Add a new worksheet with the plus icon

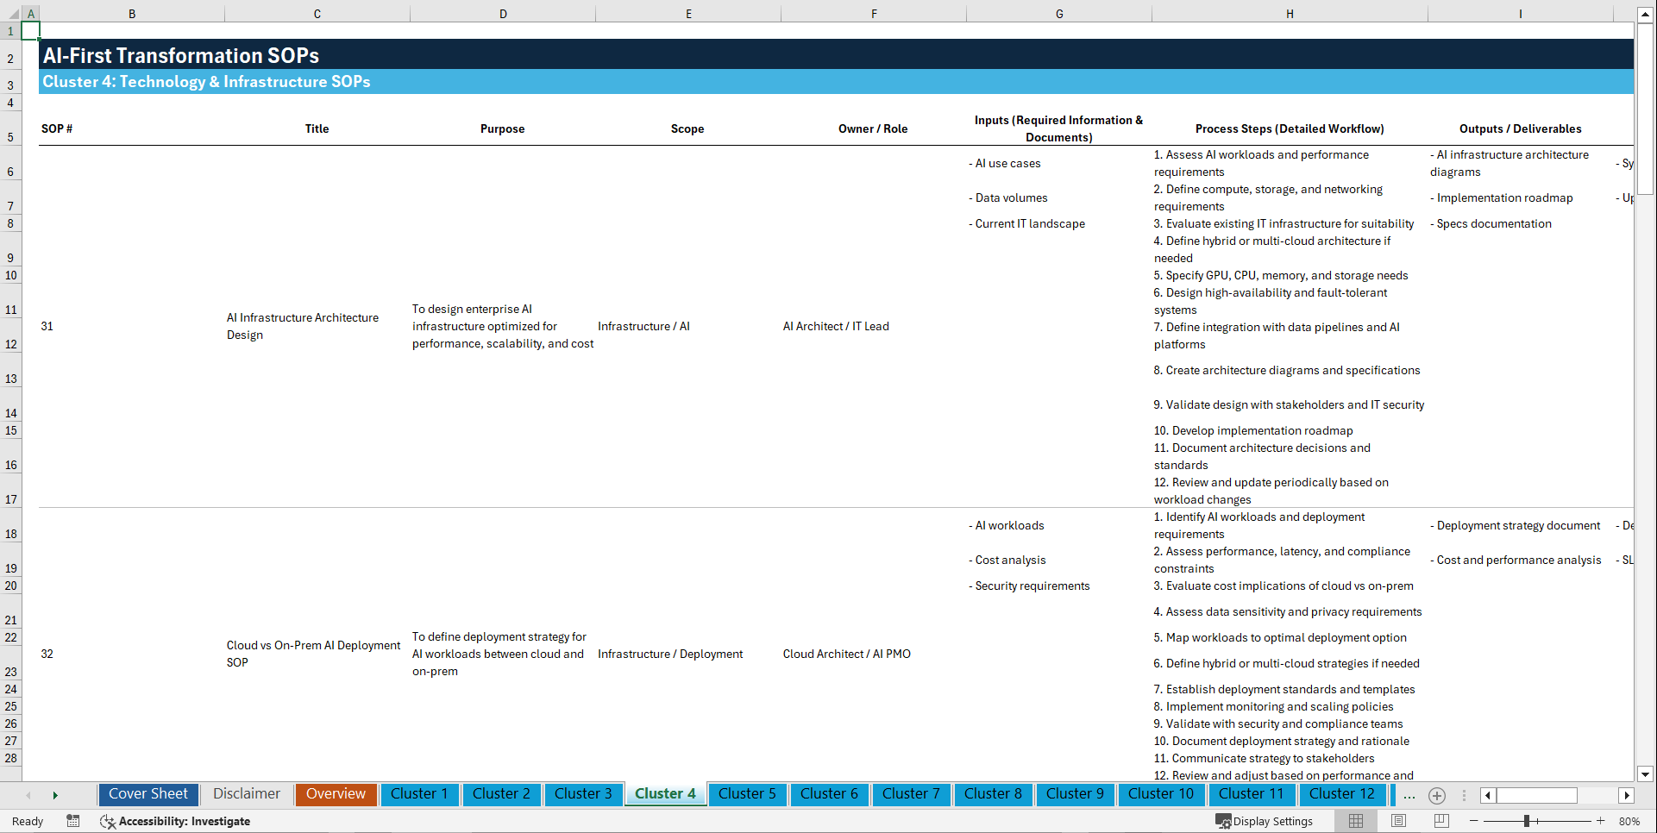click(1437, 795)
